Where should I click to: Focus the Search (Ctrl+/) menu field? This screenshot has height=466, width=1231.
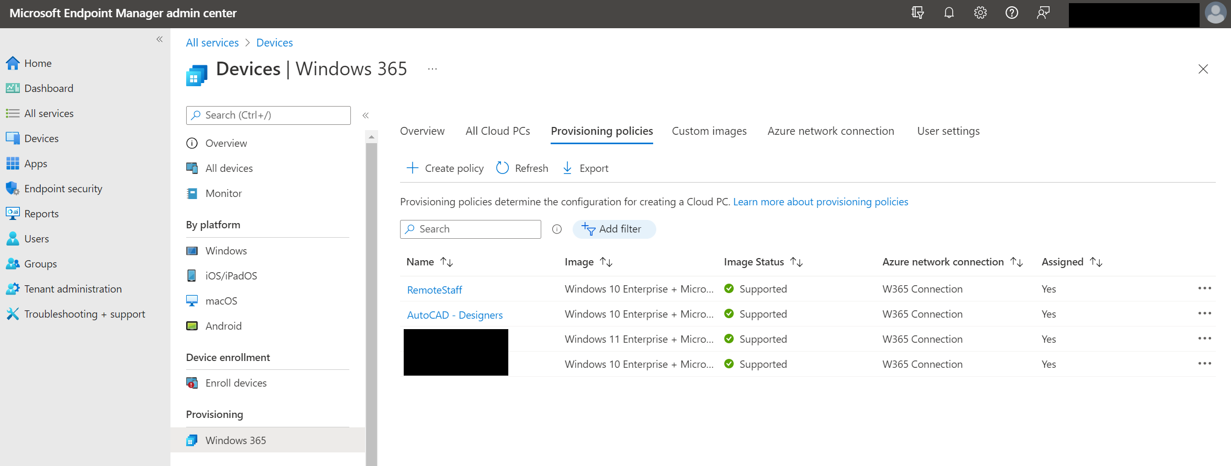click(268, 115)
